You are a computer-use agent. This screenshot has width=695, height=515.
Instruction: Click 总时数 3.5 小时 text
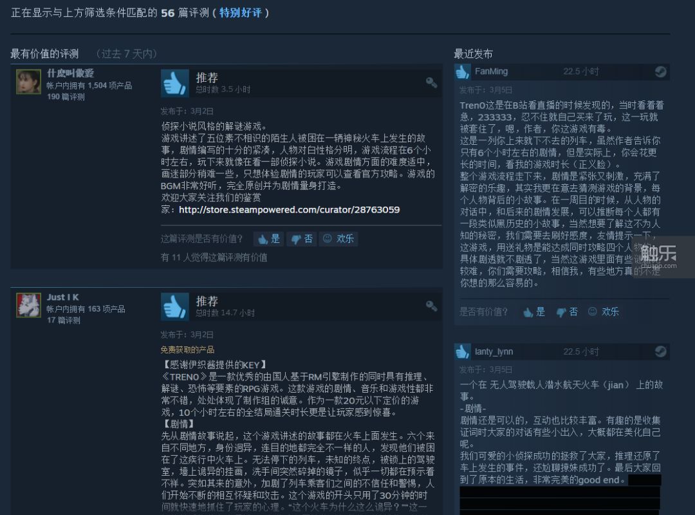click(223, 89)
